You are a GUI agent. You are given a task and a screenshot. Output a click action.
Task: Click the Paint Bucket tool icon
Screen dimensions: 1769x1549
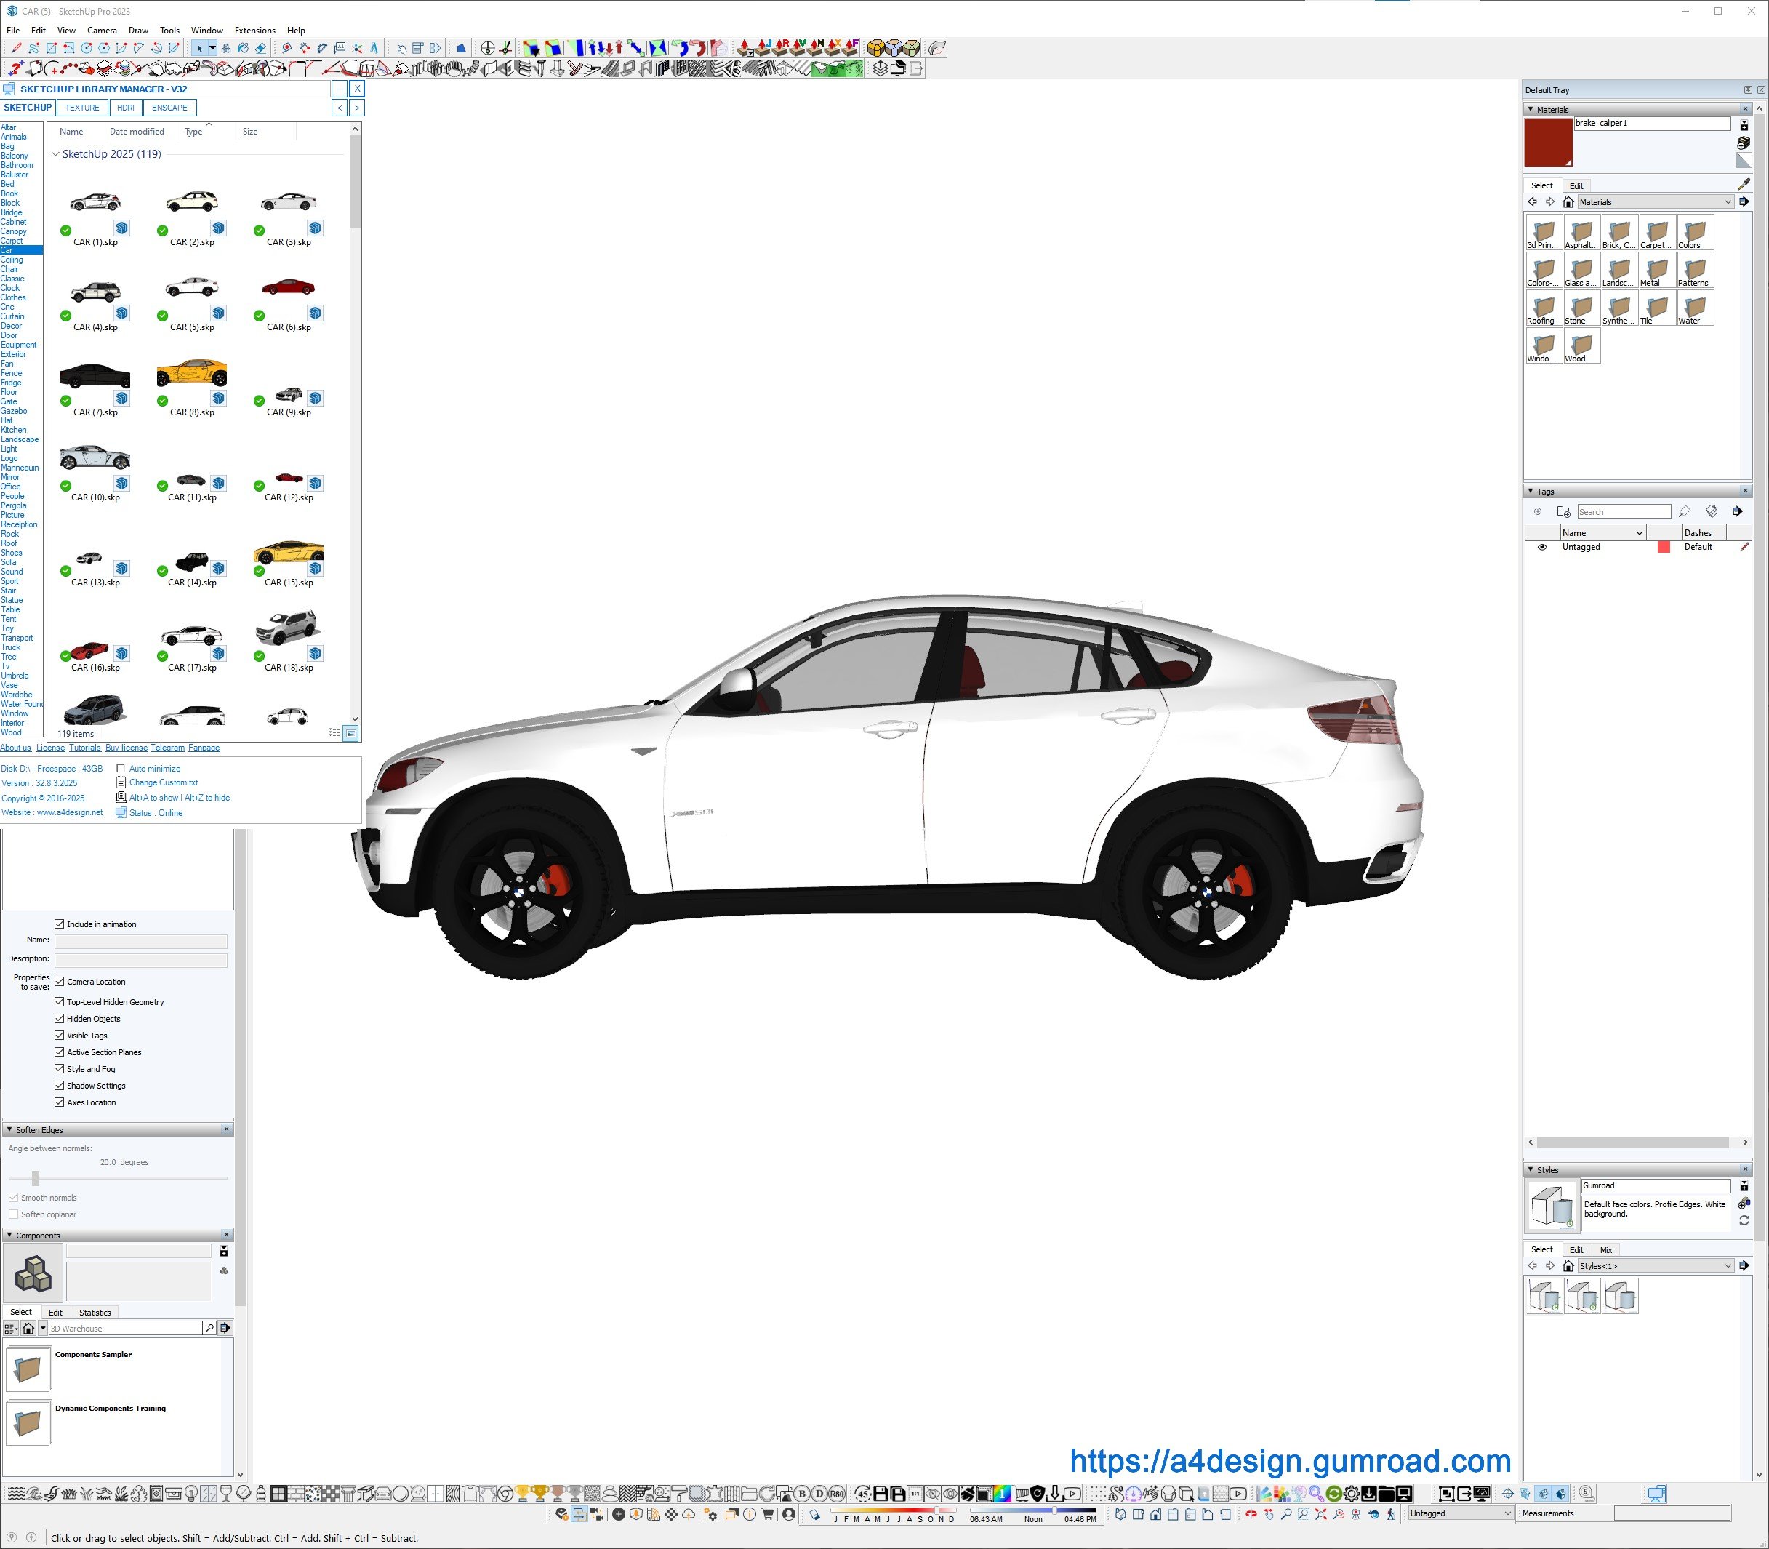tap(244, 49)
